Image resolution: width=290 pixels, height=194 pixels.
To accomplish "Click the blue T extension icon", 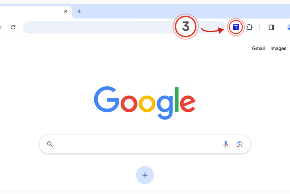I will pyautogui.click(x=236, y=27).
